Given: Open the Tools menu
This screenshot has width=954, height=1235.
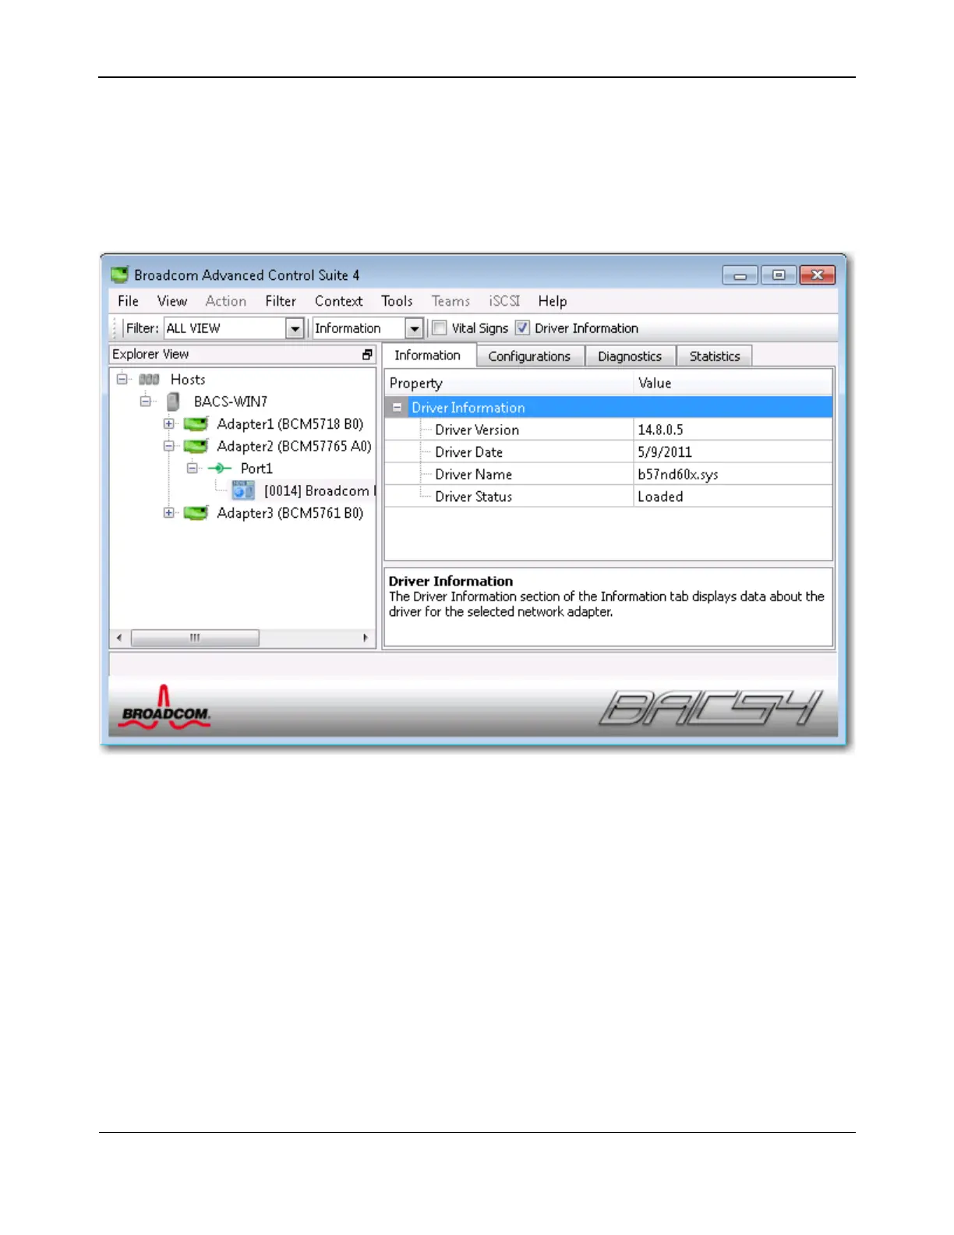Looking at the screenshot, I should 397,301.
